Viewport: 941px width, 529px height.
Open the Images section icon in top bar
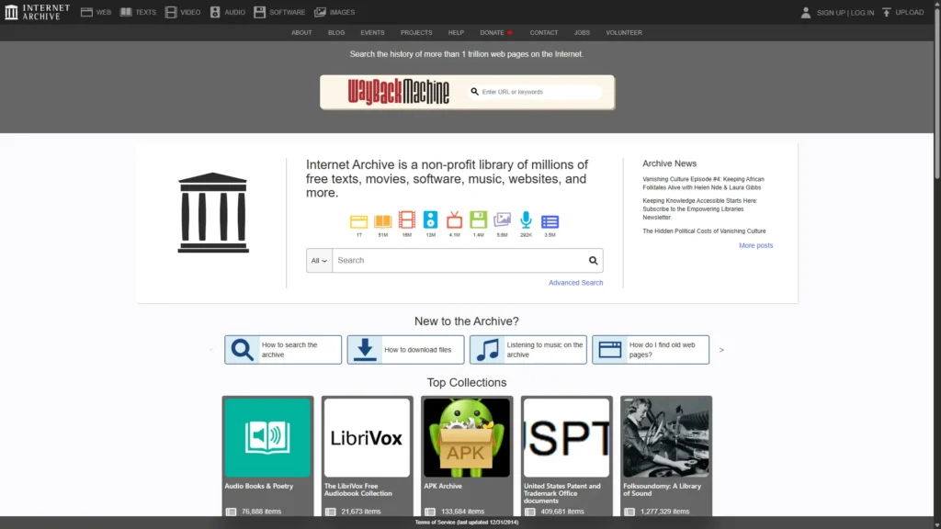[x=321, y=12]
